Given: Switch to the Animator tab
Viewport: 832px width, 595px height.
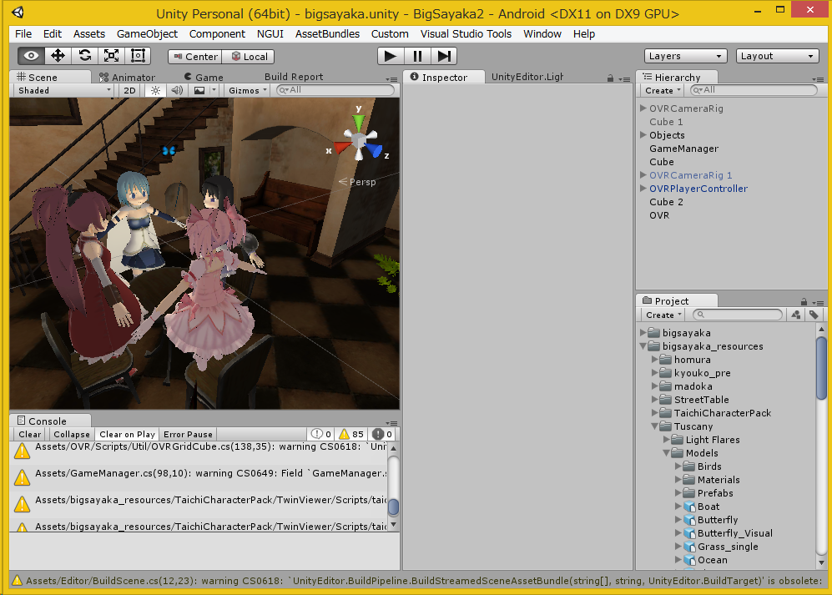Looking at the screenshot, I should (128, 78).
